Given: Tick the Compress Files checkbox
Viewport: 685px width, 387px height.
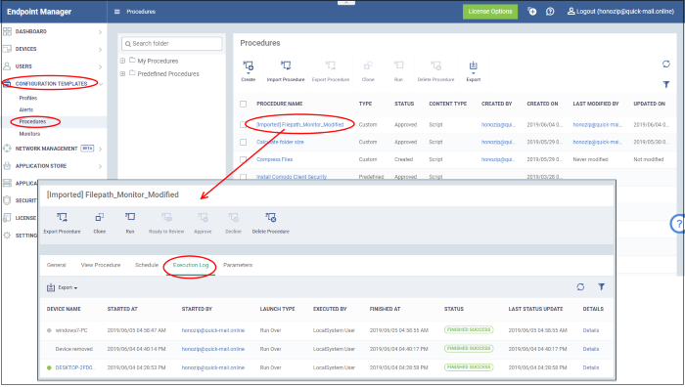Looking at the screenshot, I should 244,159.
